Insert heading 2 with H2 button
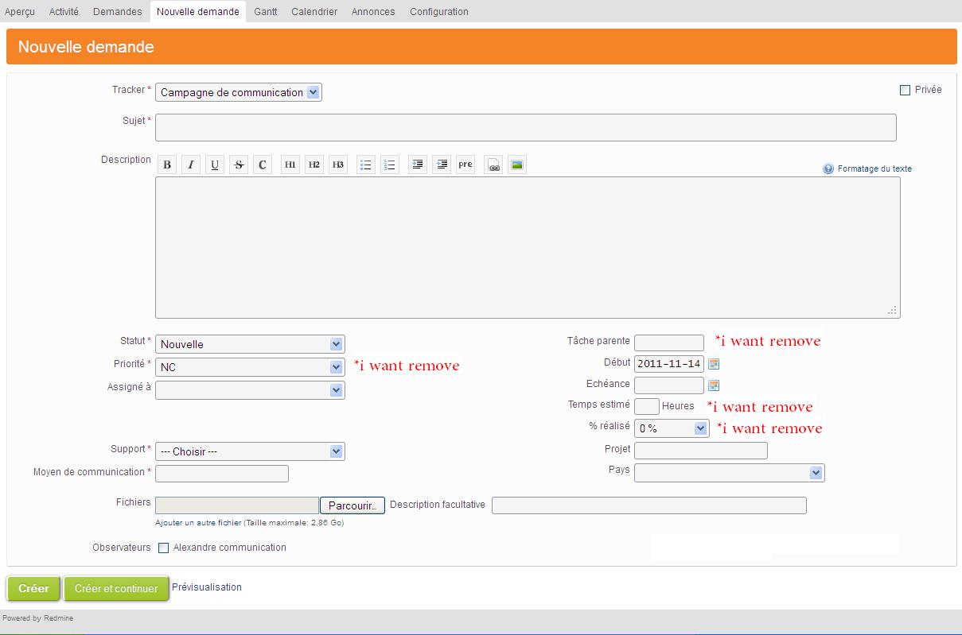Screen dimensions: 962x635 [314, 165]
